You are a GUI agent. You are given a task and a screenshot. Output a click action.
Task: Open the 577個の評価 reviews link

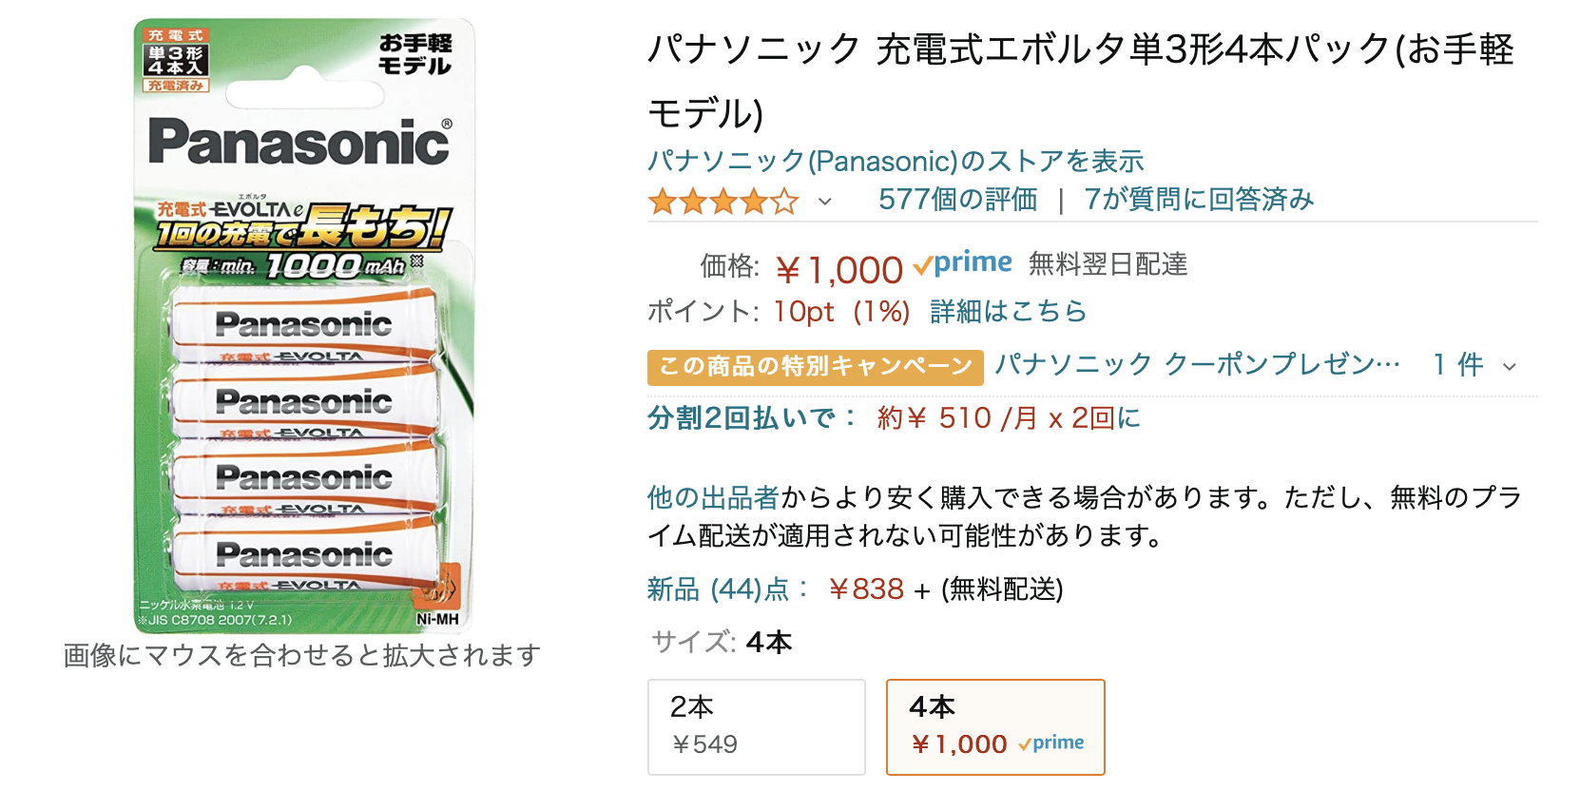pos(957,200)
